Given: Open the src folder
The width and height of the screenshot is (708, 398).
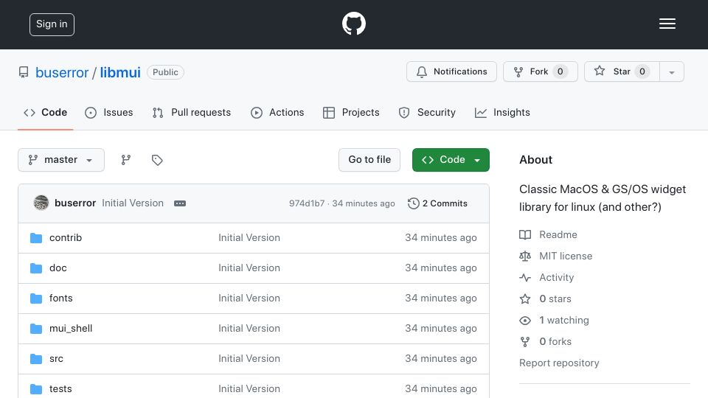Looking at the screenshot, I should pyautogui.click(x=56, y=359).
